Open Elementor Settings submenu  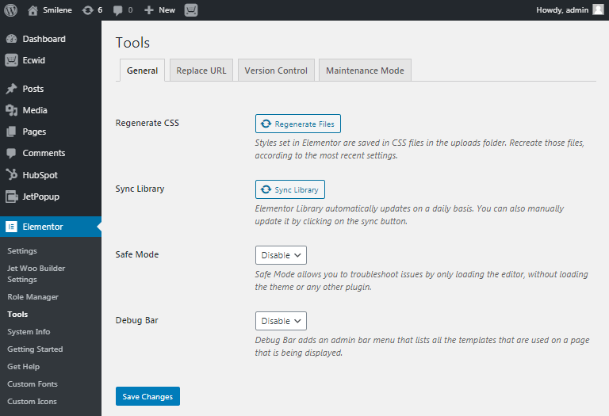(22, 250)
